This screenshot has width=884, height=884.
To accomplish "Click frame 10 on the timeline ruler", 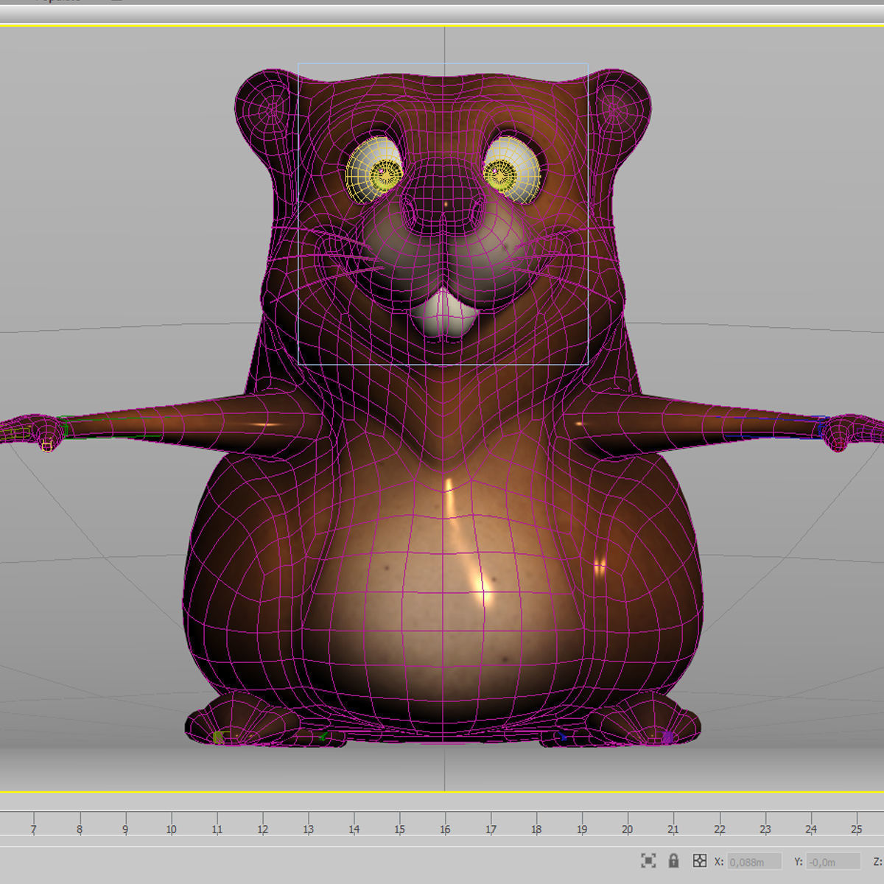I will tap(171, 829).
